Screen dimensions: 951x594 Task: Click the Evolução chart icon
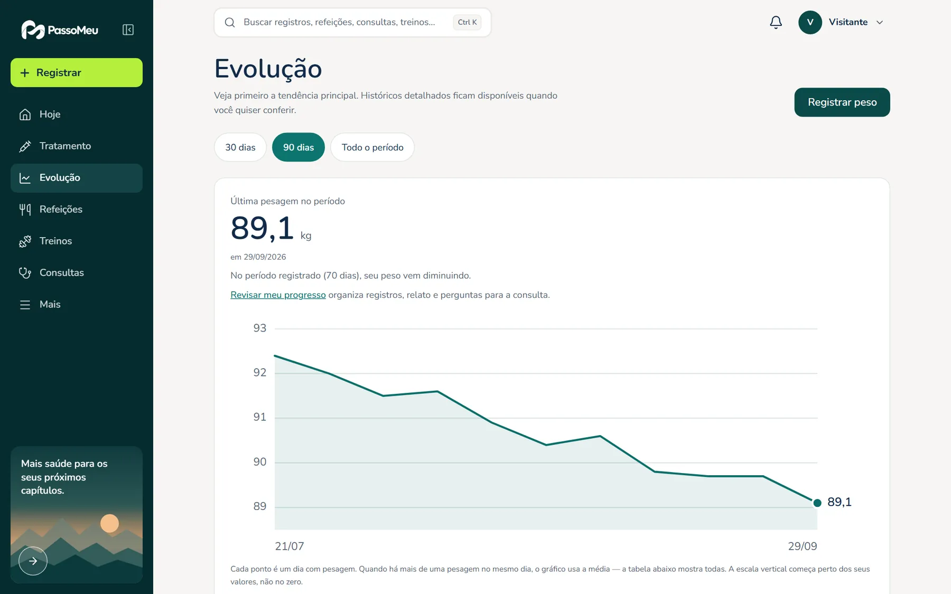coord(25,178)
